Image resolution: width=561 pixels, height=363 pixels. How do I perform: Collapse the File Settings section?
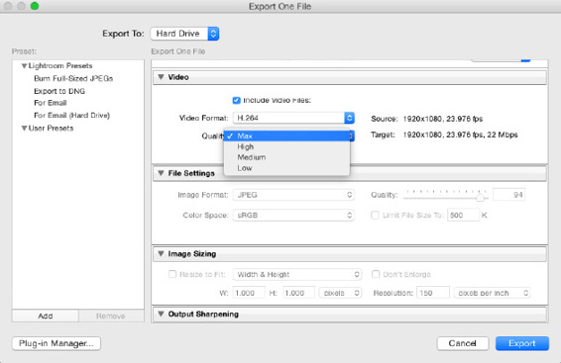pos(161,173)
